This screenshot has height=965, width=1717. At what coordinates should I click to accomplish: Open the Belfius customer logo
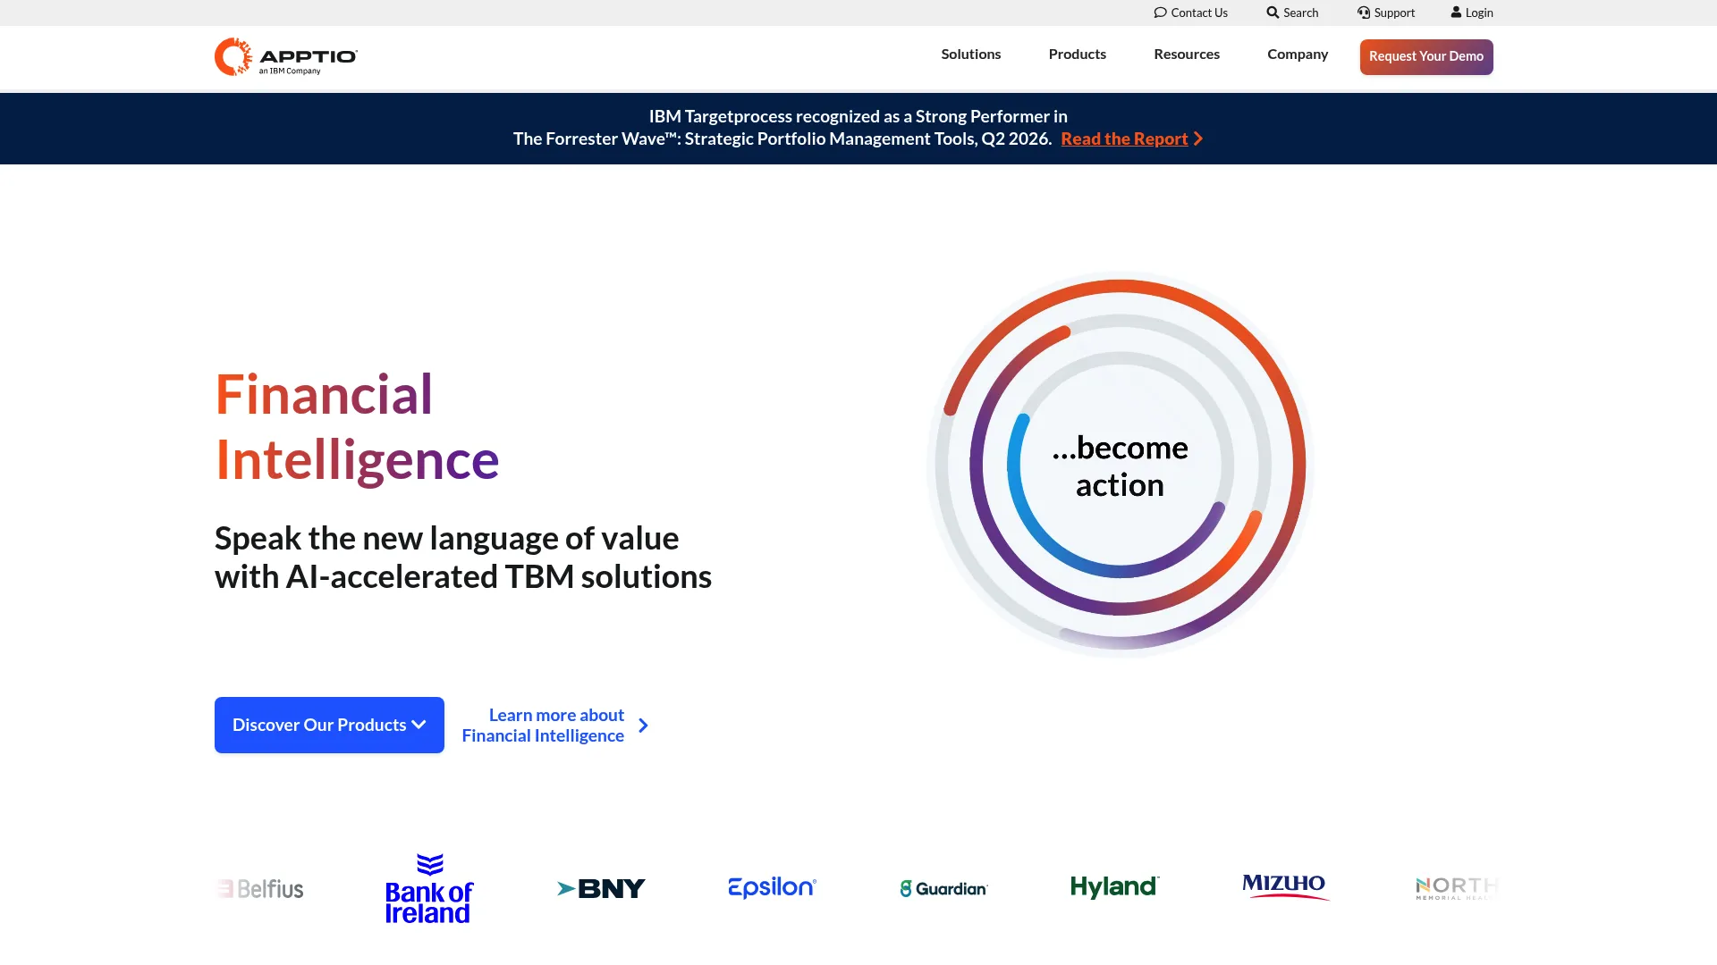click(260, 889)
